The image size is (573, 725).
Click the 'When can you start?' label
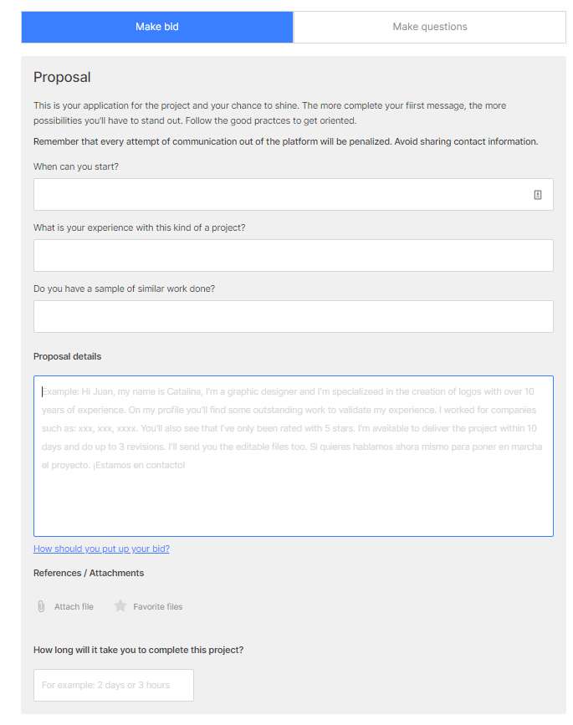coord(76,166)
